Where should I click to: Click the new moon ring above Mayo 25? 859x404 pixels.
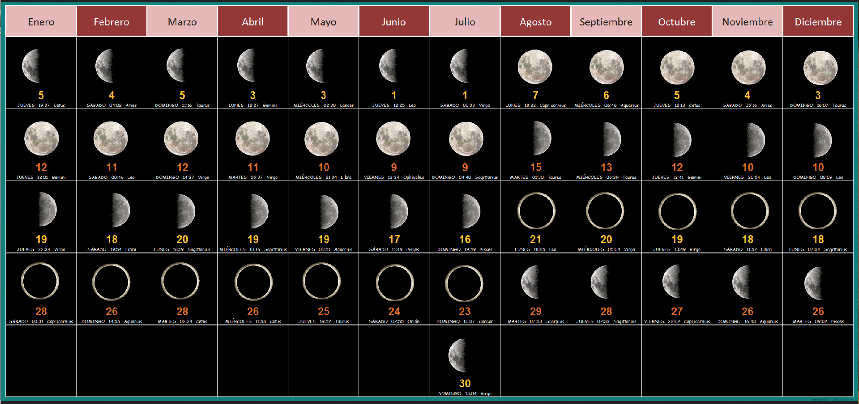pyautogui.click(x=322, y=281)
